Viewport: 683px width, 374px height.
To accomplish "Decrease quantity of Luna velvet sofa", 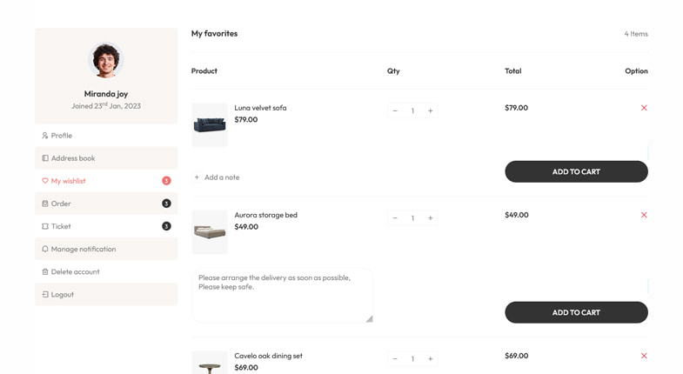I will pos(395,110).
